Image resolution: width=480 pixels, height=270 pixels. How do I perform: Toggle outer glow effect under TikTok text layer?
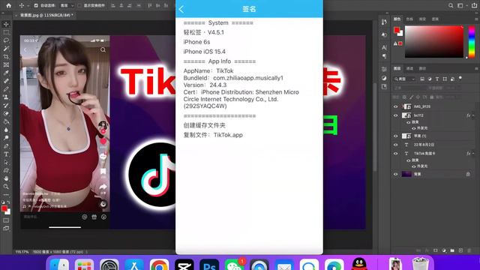coord(414,166)
